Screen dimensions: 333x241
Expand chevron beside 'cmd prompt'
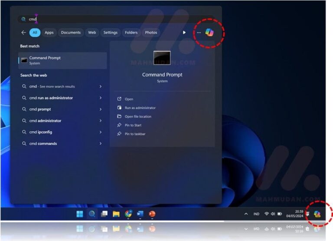[101, 109]
